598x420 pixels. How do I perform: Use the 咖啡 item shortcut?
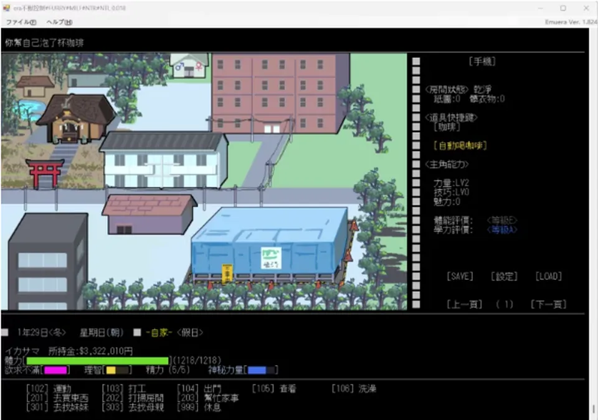point(447,127)
